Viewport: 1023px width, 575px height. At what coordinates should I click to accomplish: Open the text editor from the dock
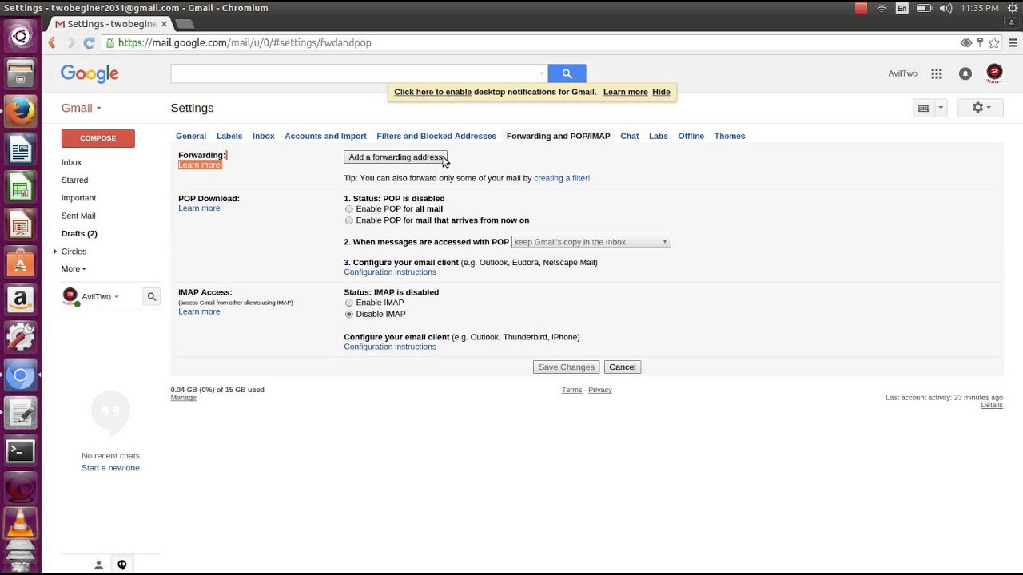[20, 414]
